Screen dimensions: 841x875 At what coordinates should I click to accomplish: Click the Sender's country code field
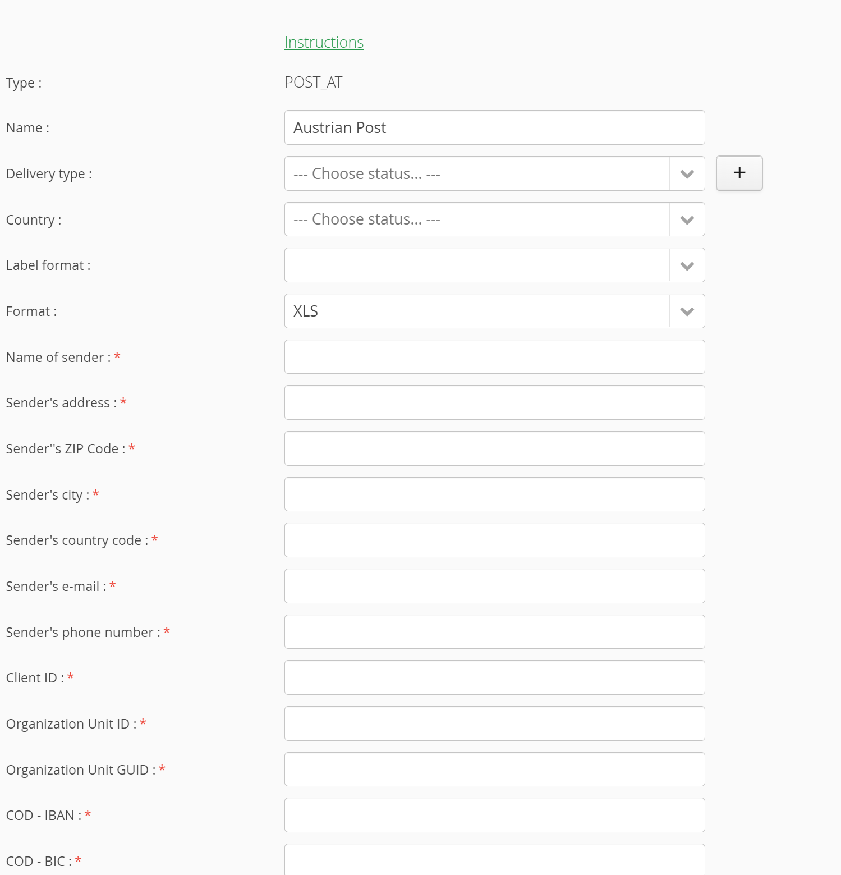click(x=494, y=540)
